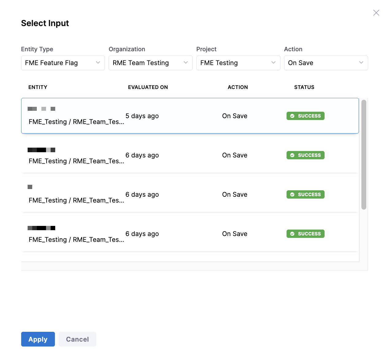The height and width of the screenshot is (364, 389).
Task: Open the Project dropdown
Action: tap(238, 63)
